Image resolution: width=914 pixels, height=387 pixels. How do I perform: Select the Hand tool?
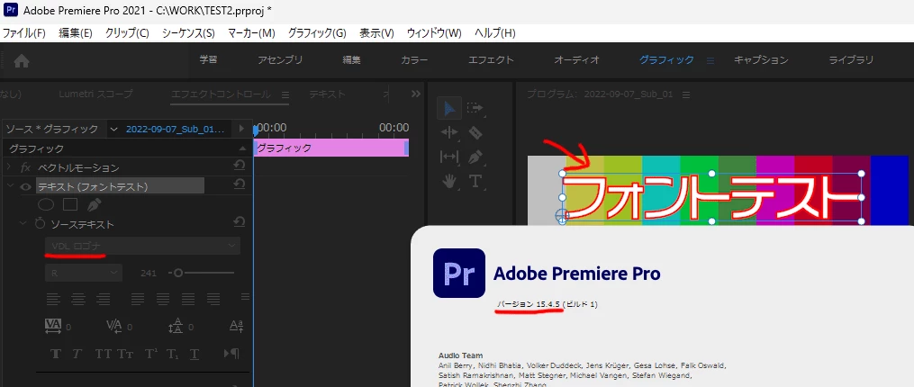449,181
